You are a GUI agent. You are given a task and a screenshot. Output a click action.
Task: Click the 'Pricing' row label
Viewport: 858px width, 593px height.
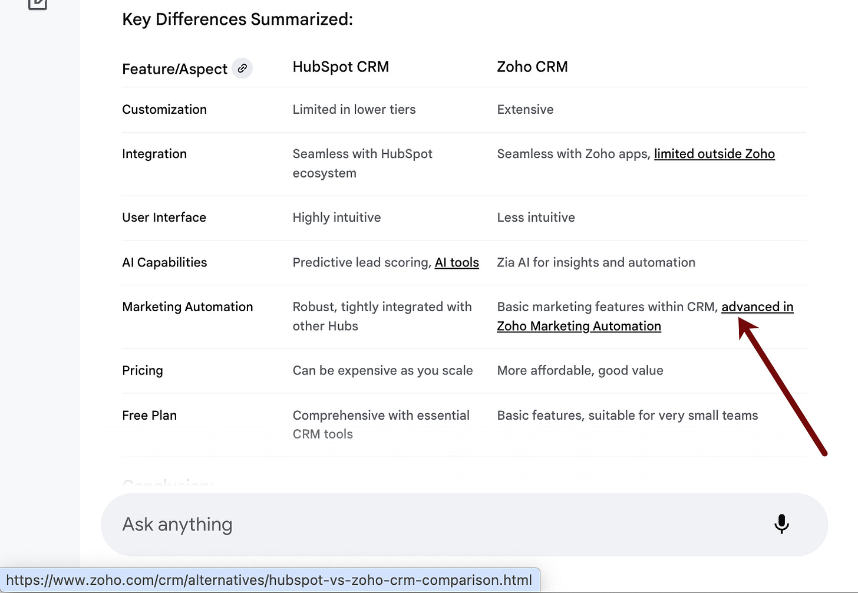[x=143, y=371]
